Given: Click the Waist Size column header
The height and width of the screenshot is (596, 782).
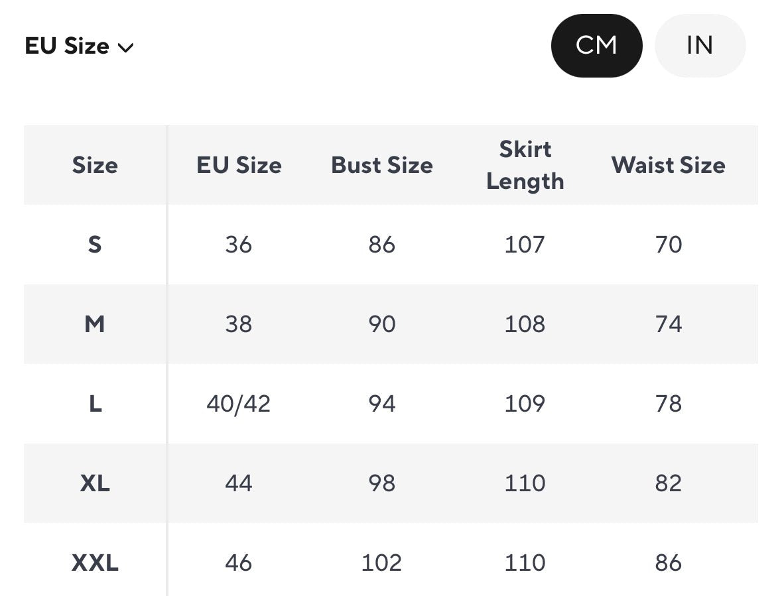Looking at the screenshot, I should point(668,165).
